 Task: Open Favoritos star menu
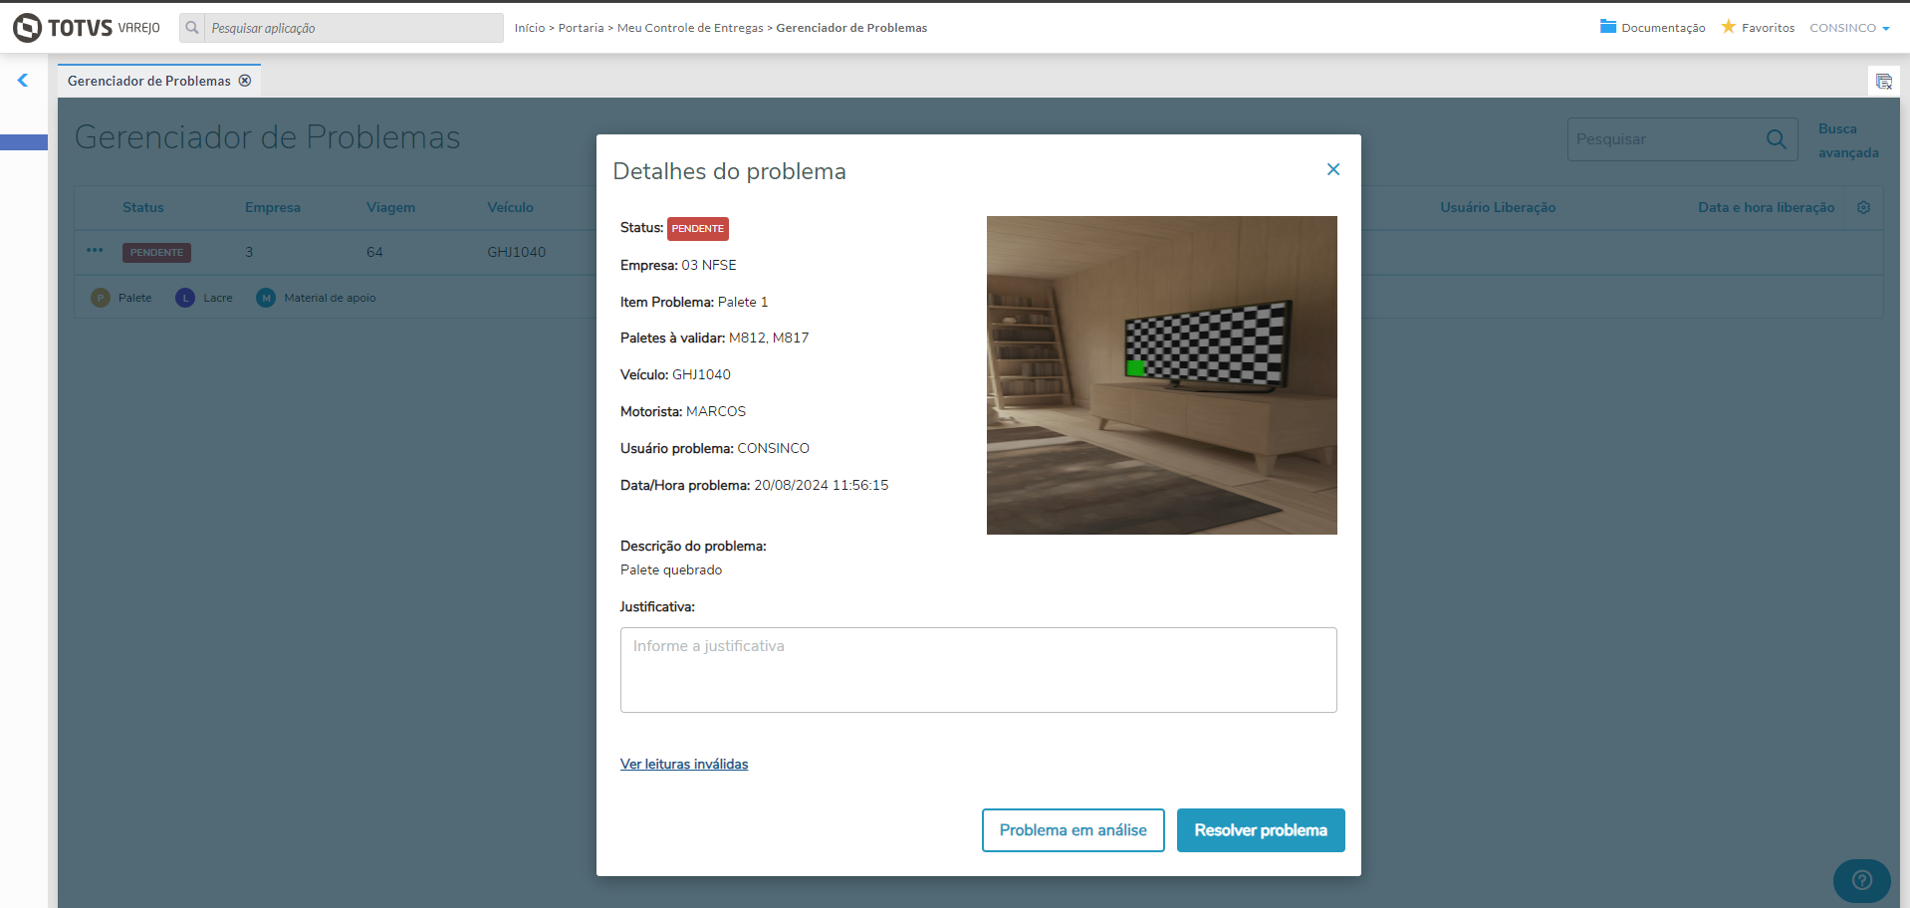pos(1758,28)
